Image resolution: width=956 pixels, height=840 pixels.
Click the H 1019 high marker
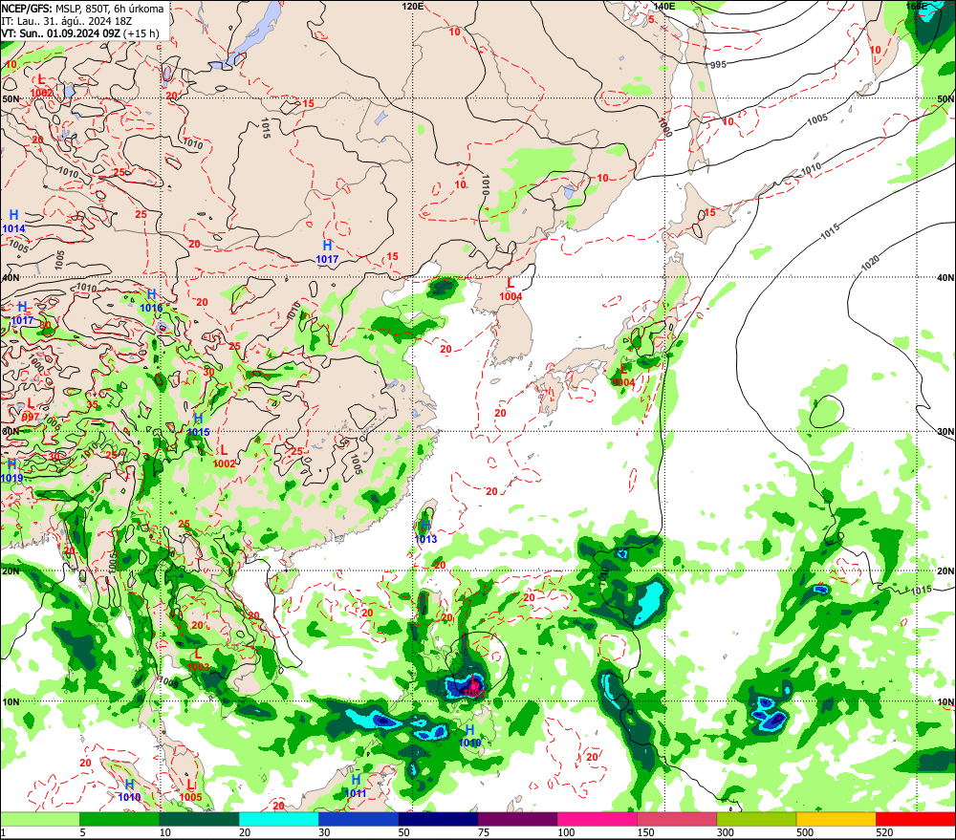11,471
